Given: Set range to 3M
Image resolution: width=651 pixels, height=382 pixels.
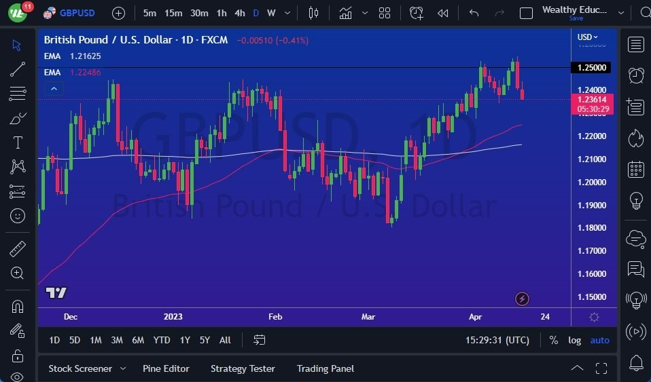Looking at the screenshot, I should coord(117,340).
